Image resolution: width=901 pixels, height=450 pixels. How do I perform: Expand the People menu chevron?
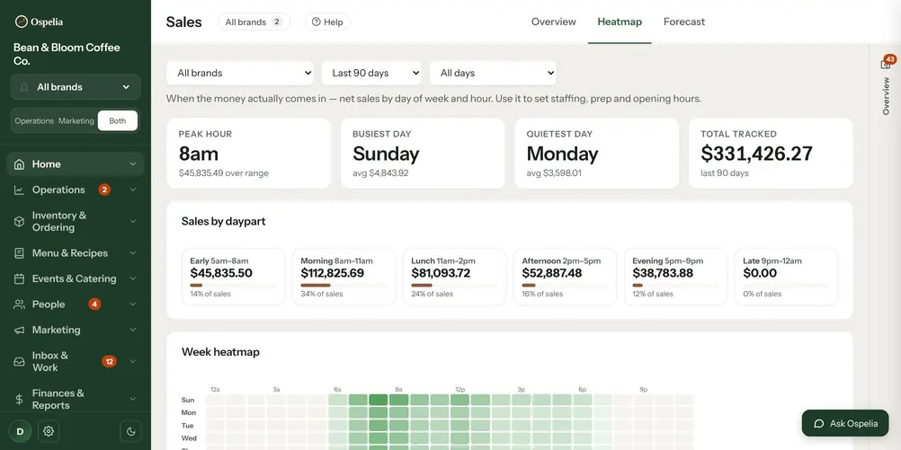[133, 304]
